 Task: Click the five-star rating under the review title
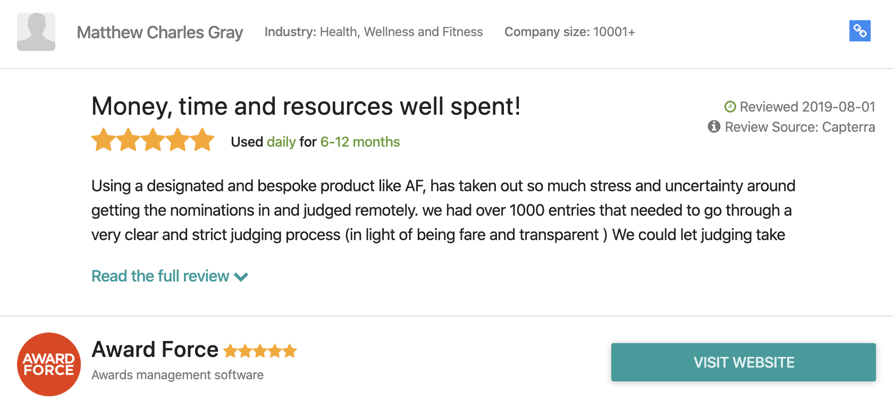pyautogui.click(x=153, y=140)
